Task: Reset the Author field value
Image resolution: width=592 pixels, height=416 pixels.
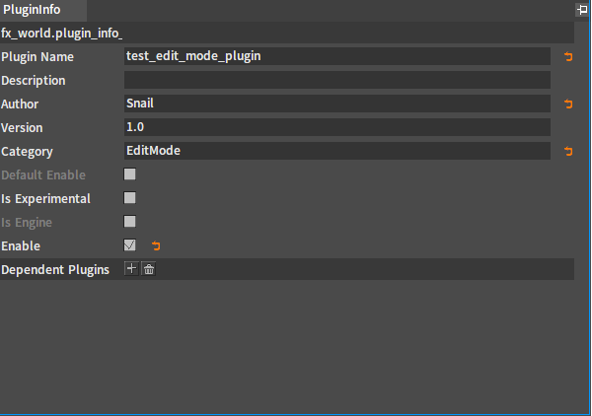Action: click(x=568, y=104)
